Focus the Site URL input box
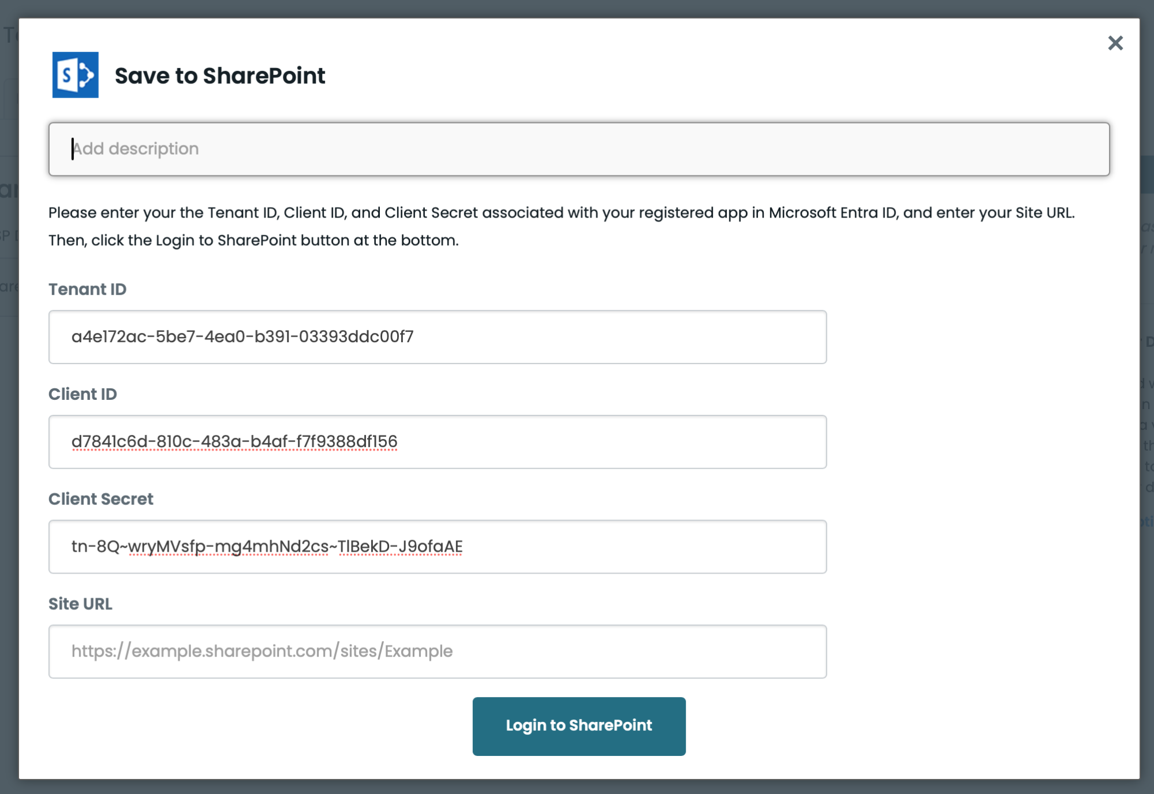Screen dimensions: 1154x794 (x=437, y=651)
